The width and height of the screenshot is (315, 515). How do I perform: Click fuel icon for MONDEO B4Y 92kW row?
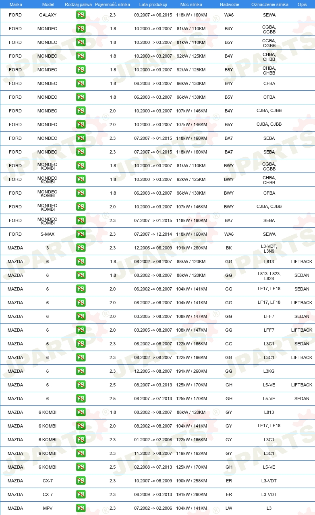point(81,56)
